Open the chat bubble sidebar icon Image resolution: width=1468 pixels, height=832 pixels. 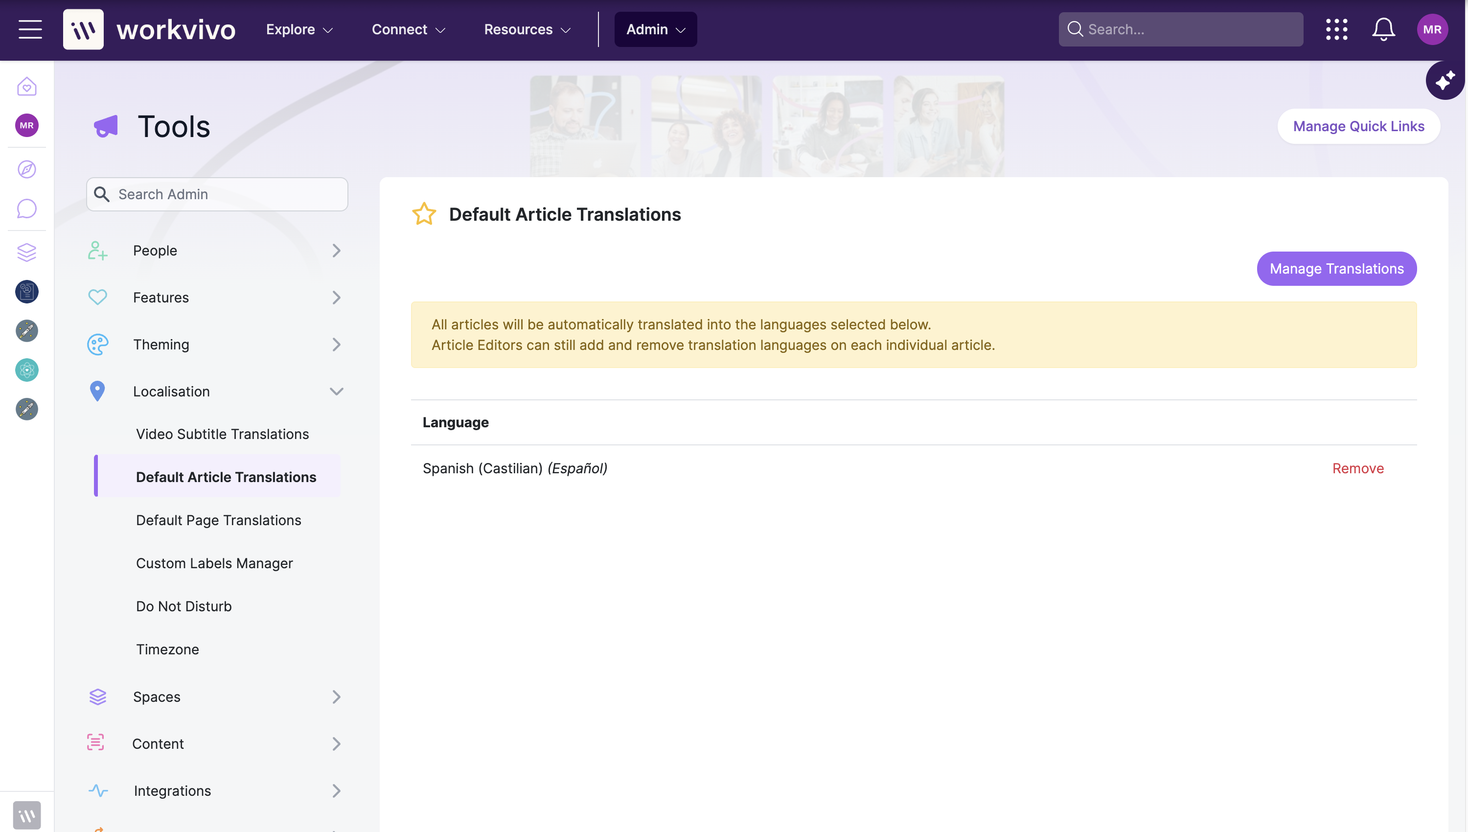(x=27, y=208)
